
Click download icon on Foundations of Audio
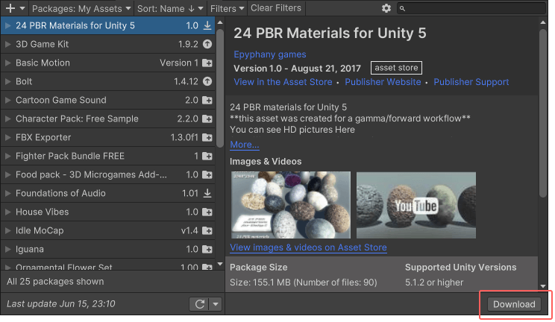pyautogui.click(x=207, y=193)
